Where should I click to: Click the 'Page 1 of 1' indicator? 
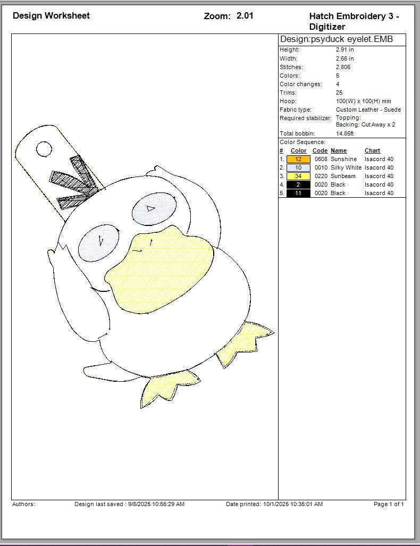point(389,504)
